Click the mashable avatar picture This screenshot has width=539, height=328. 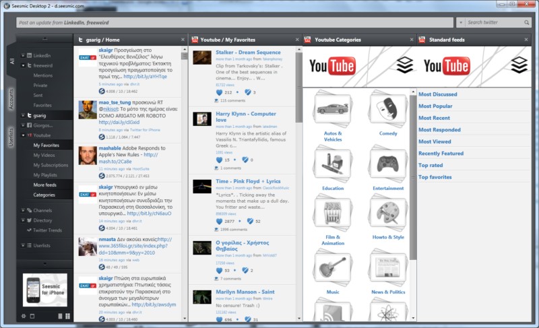coord(88,155)
